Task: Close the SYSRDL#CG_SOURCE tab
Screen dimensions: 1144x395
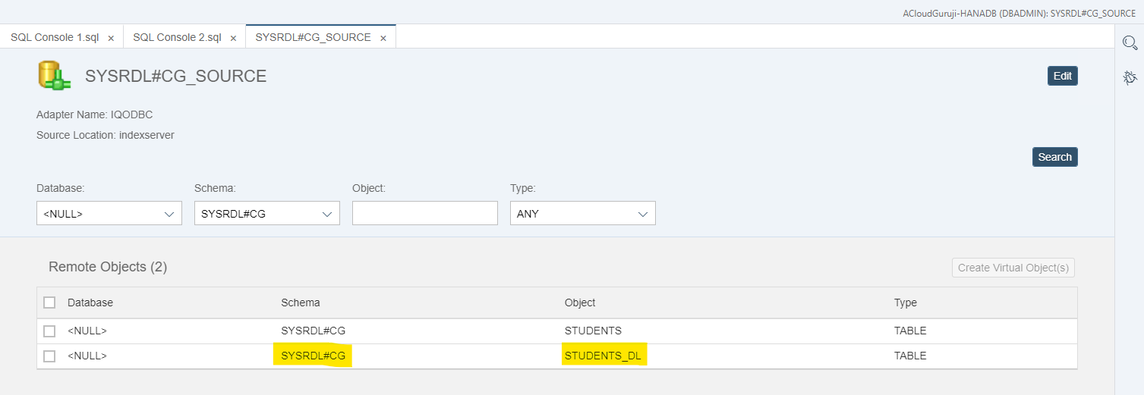Action: click(x=383, y=37)
